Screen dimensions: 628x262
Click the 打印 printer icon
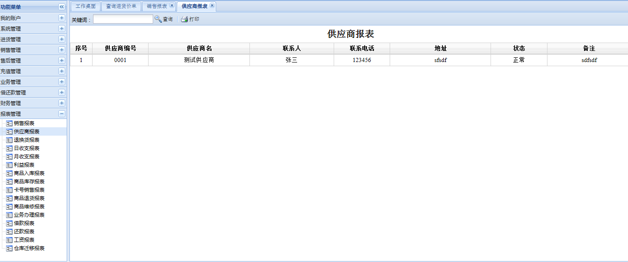click(184, 19)
